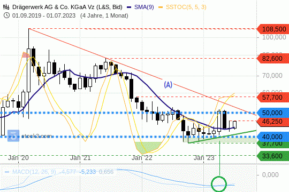The image size is (289, 192).
Task: Click the green circle on the MACD
Action: coord(218,184)
